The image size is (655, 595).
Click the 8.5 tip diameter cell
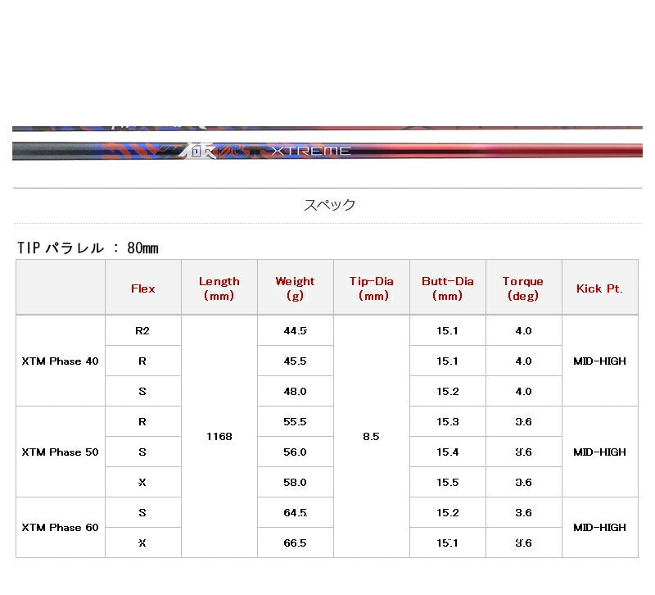[x=372, y=437]
